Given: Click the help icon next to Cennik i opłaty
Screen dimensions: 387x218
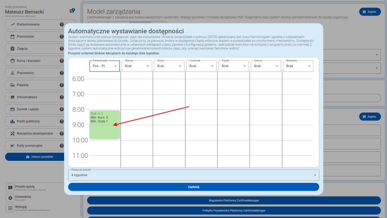Looking at the screenshot, I should (x=62, y=109).
